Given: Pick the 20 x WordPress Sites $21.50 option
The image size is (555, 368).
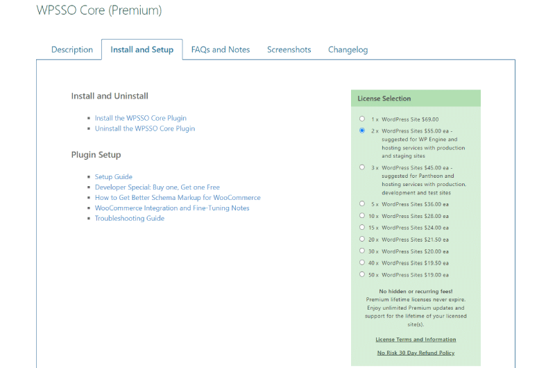Looking at the screenshot, I should (x=361, y=239).
